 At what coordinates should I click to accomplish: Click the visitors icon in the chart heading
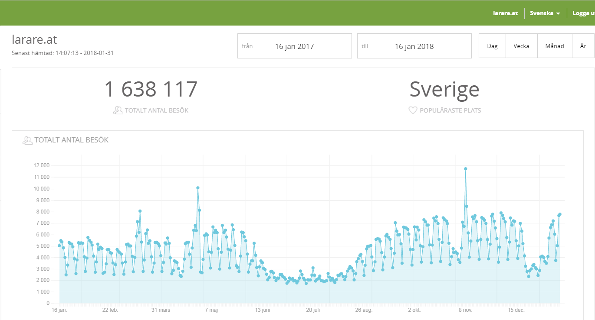click(x=28, y=140)
